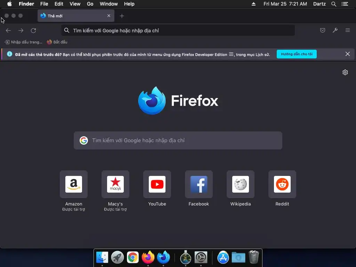This screenshot has width=356, height=267.
Task: Open the macOS installer icon in Dock
Action: click(186, 257)
